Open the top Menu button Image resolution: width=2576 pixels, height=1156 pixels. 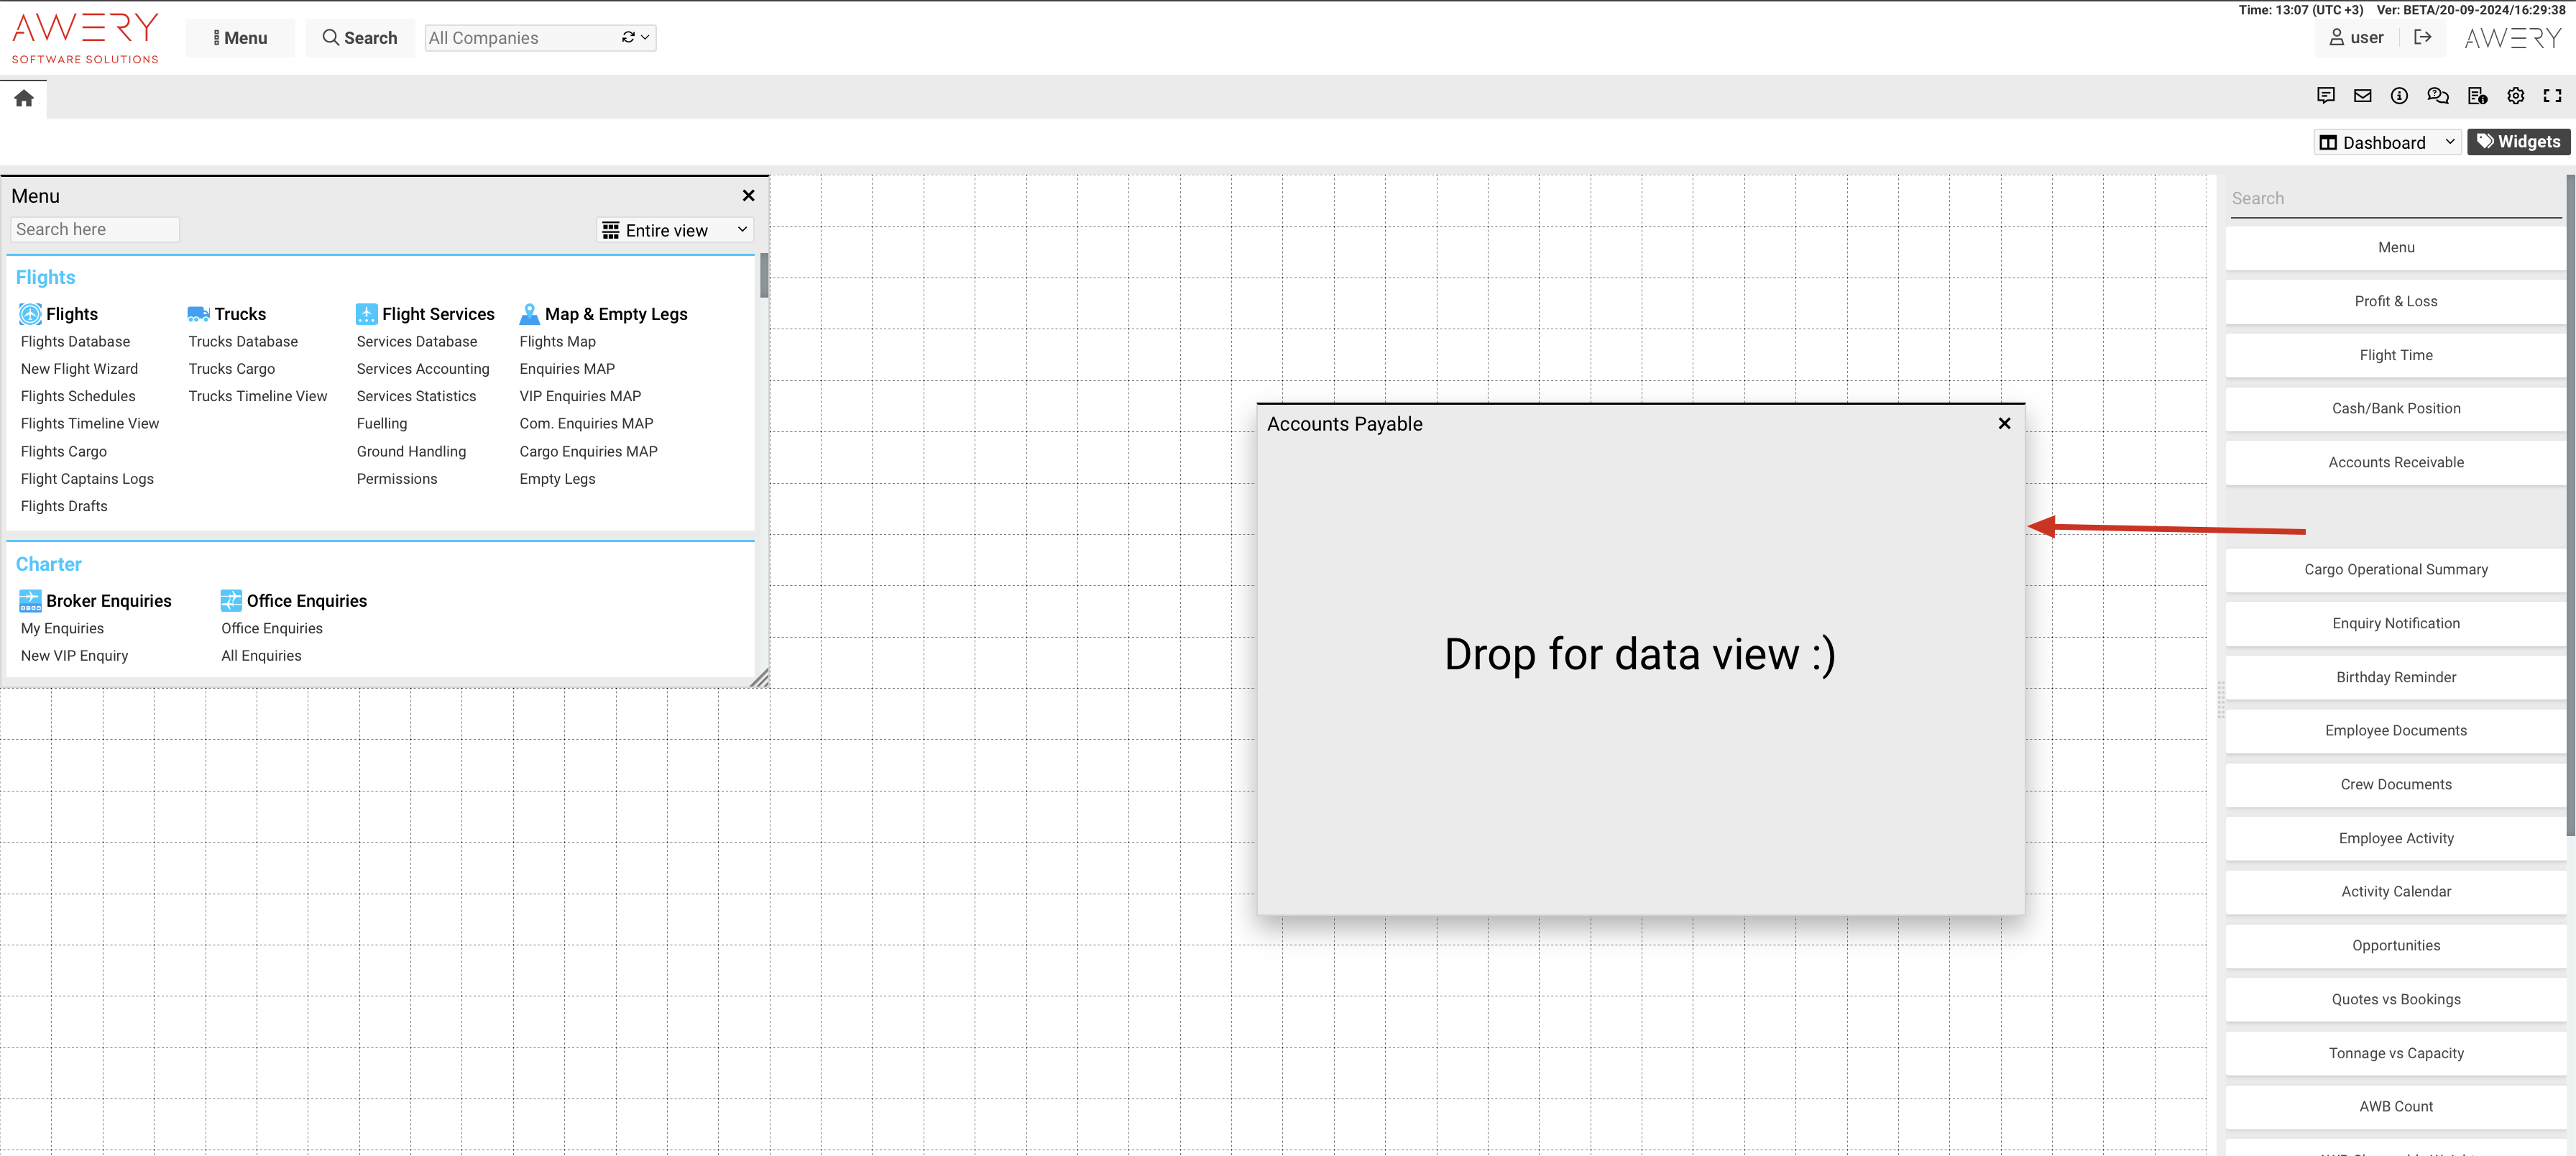point(240,38)
